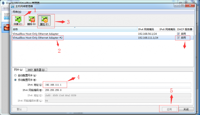Switch to the Adapter (网卡) tab
Image resolution: width=200 pixels, height=115 pixels.
19,70
